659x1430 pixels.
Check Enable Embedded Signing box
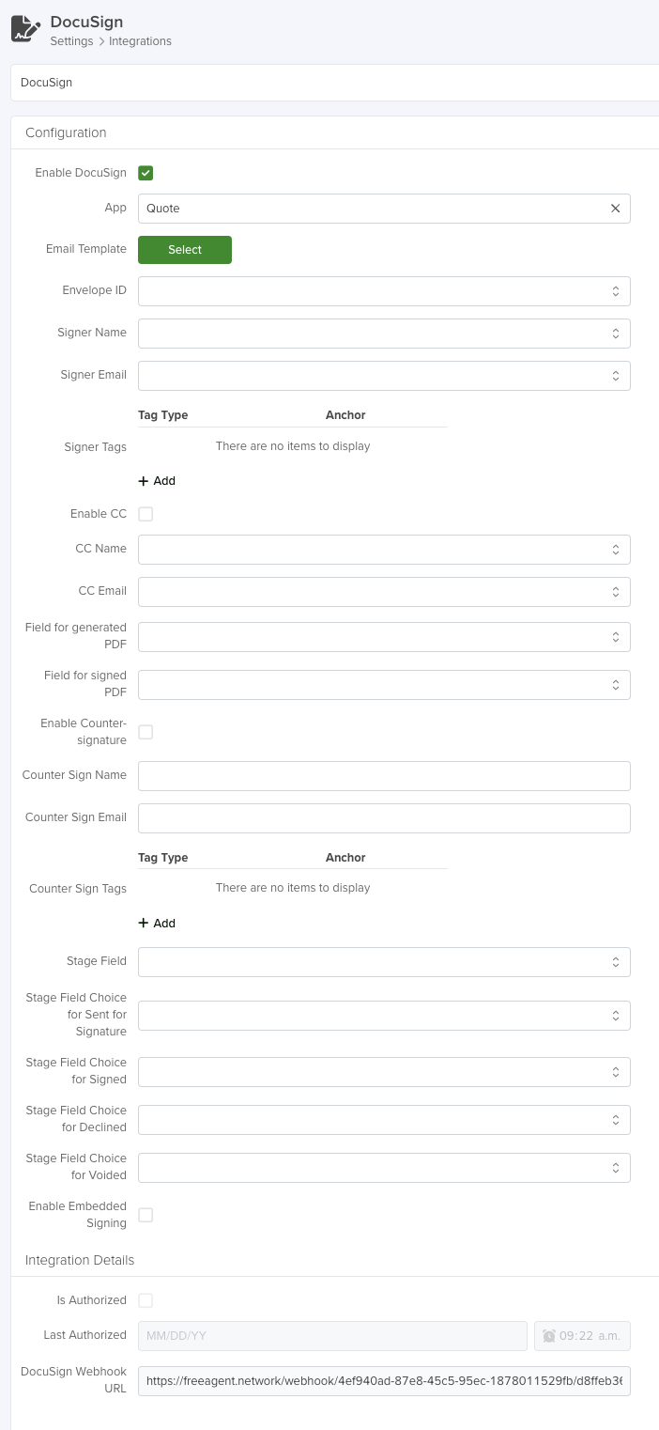pyautogui.click(x=146, y=1215)
